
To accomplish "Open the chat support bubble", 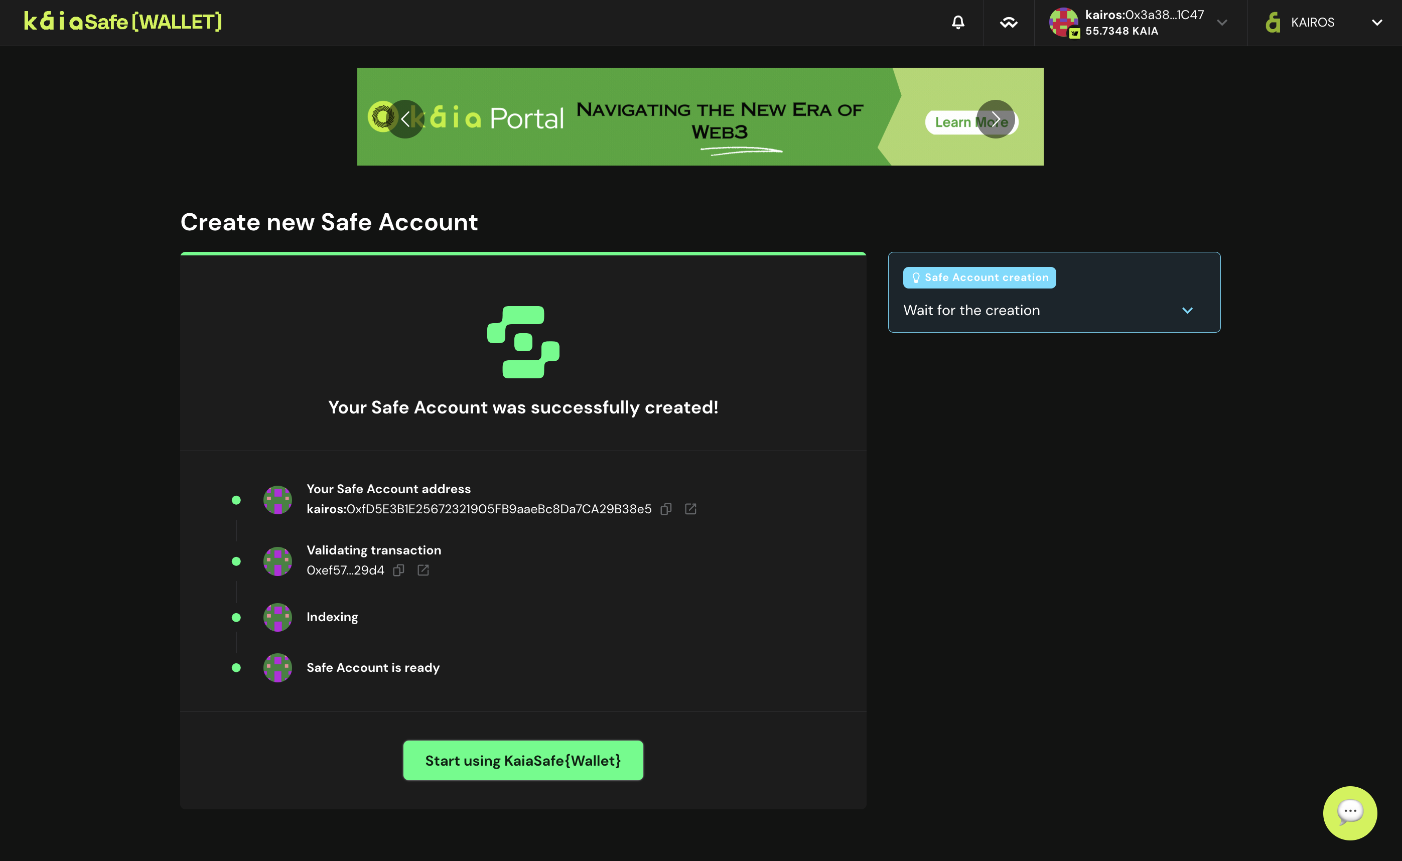I will [1350, 813].
